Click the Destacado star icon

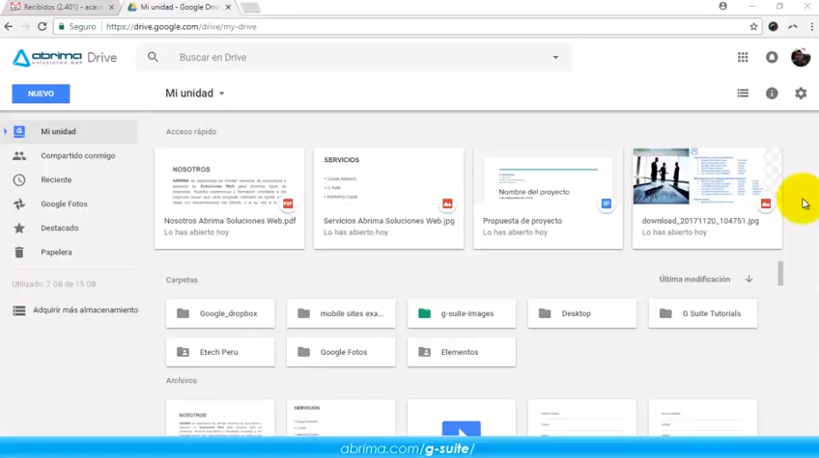19,228
